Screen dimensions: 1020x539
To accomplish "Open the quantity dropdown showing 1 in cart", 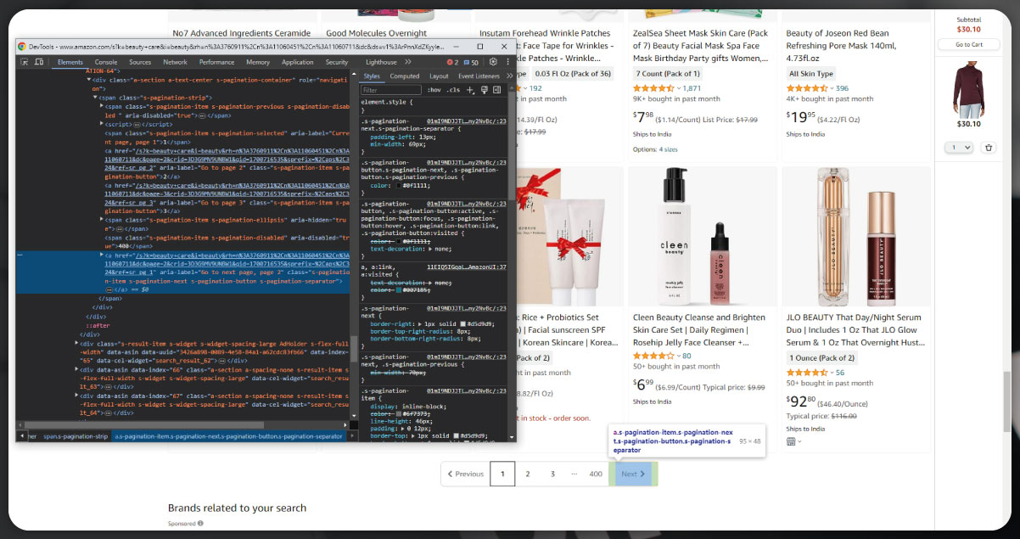I will pyautogui.click(x=961, y=148).
